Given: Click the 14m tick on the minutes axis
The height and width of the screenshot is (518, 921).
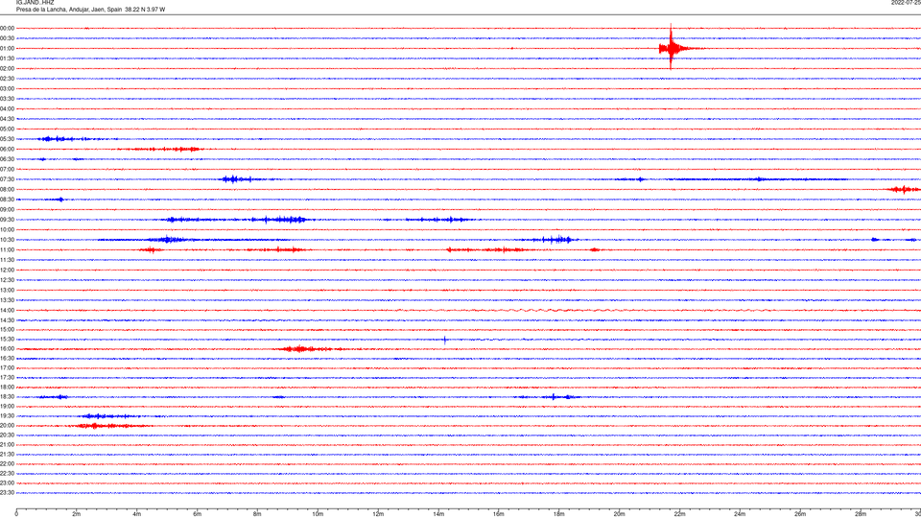Looking at the screenshot, I should (438, 514).
